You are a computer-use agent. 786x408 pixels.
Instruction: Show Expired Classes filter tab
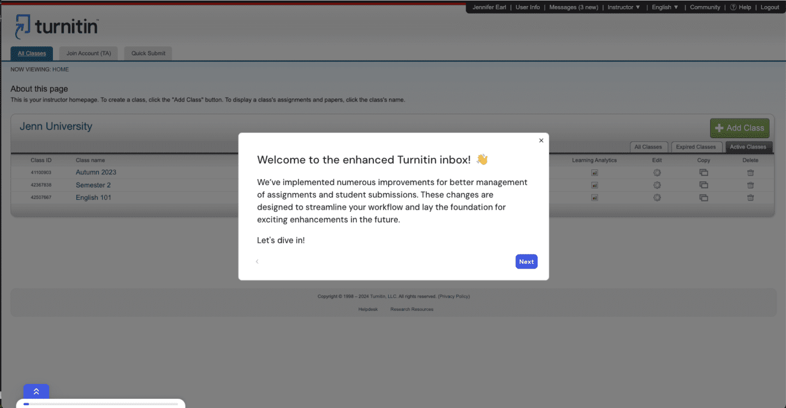pos(696,147)
